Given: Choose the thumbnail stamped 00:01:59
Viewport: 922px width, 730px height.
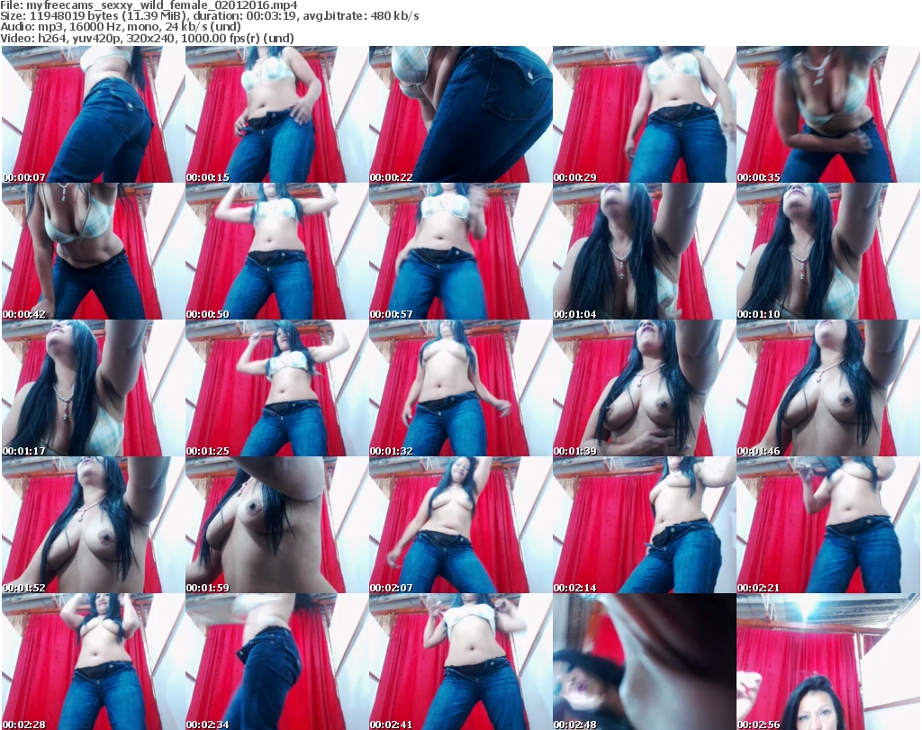Looking at the screenshot, I should click(x=277, y=525).
